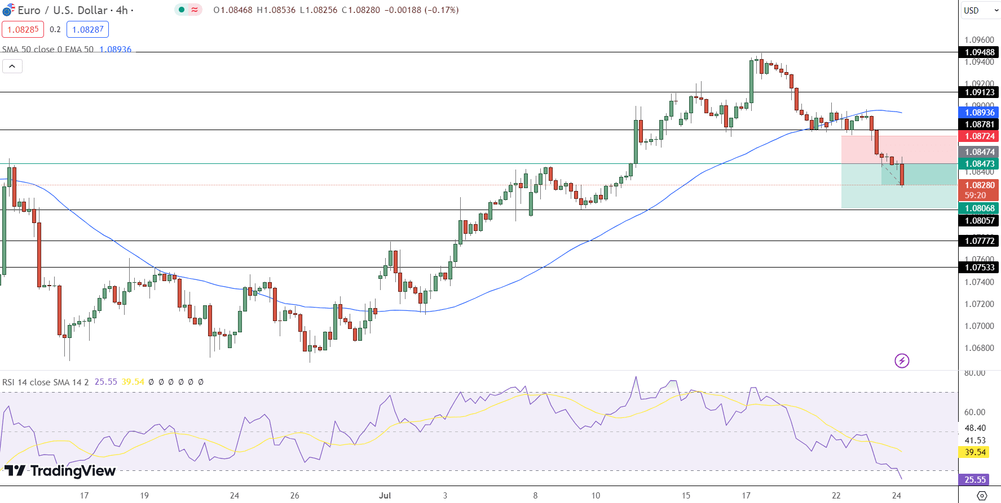This screenshot has height=503, width=1001.
Task: Click the Euro / U.S. Dollar symbol flag icon
Action: pyautogui.click(x=8, y=10)
